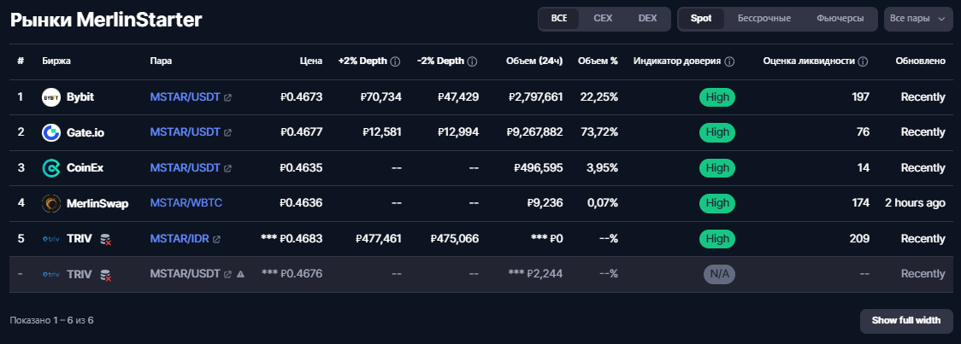Image resolution: width=961 pixels, height=344 pixels.
Task: Click the CoinEx exchange name
Action: [85, 167]
